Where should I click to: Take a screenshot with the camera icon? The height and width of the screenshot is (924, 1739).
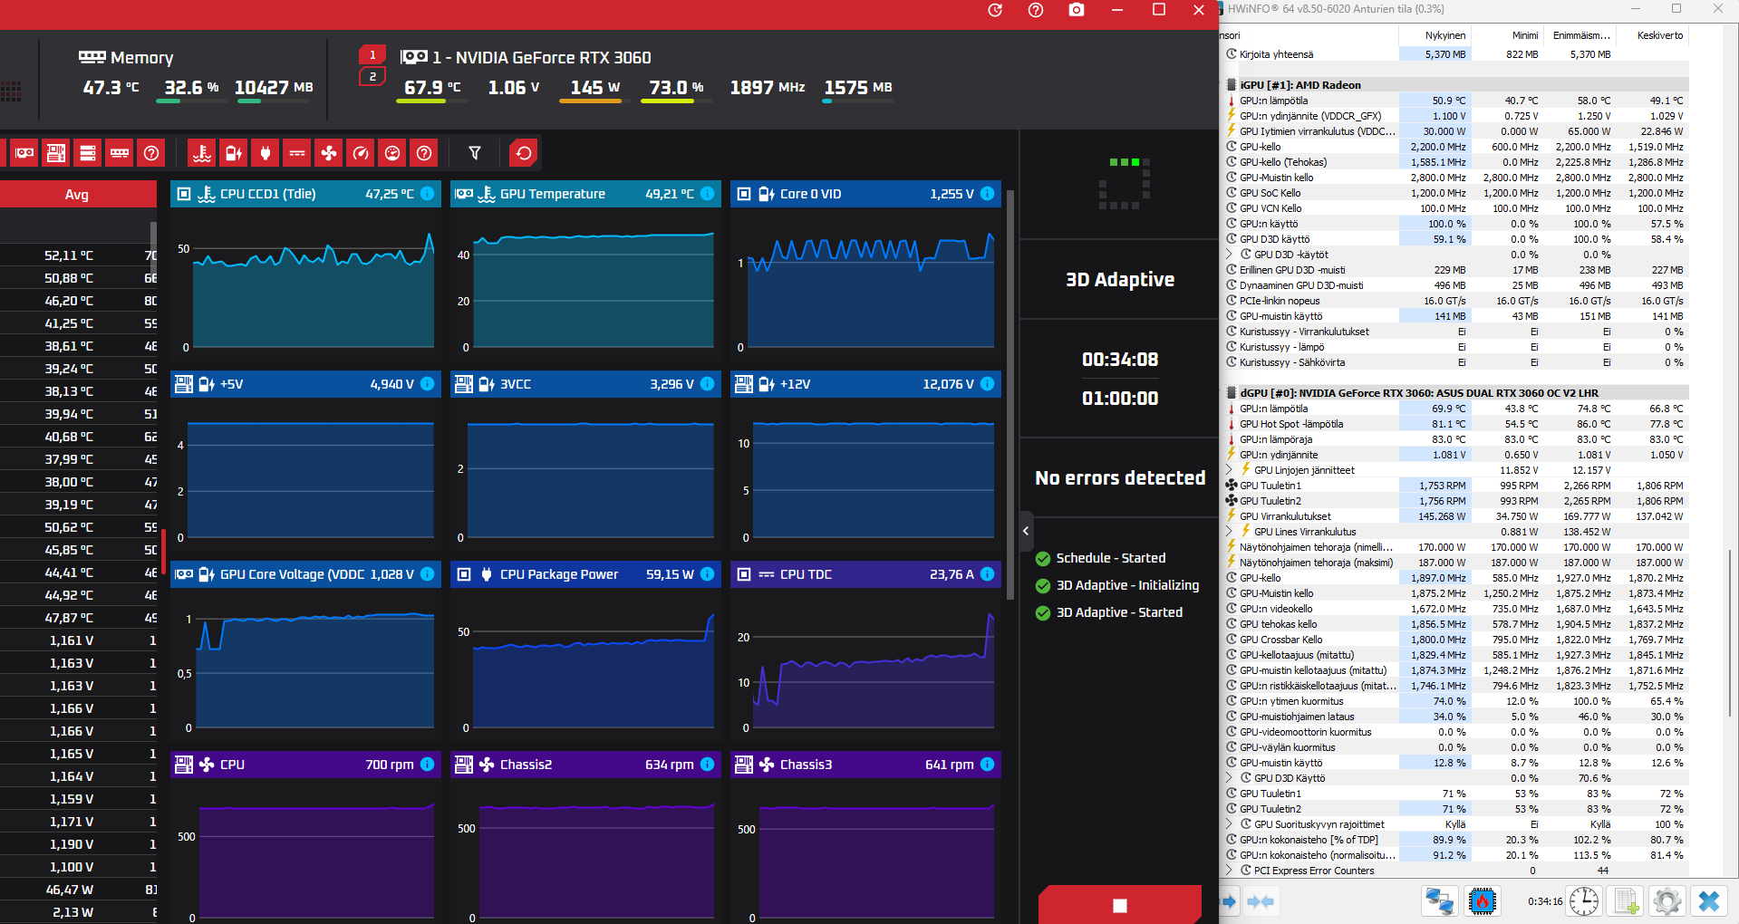click(1077, 10)
